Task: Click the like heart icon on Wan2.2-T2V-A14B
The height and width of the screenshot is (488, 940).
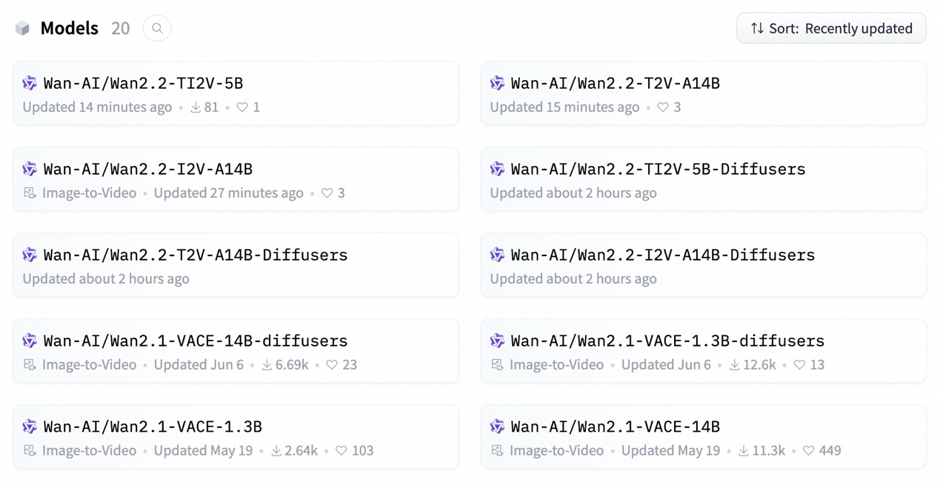Action: click(663, 107)
